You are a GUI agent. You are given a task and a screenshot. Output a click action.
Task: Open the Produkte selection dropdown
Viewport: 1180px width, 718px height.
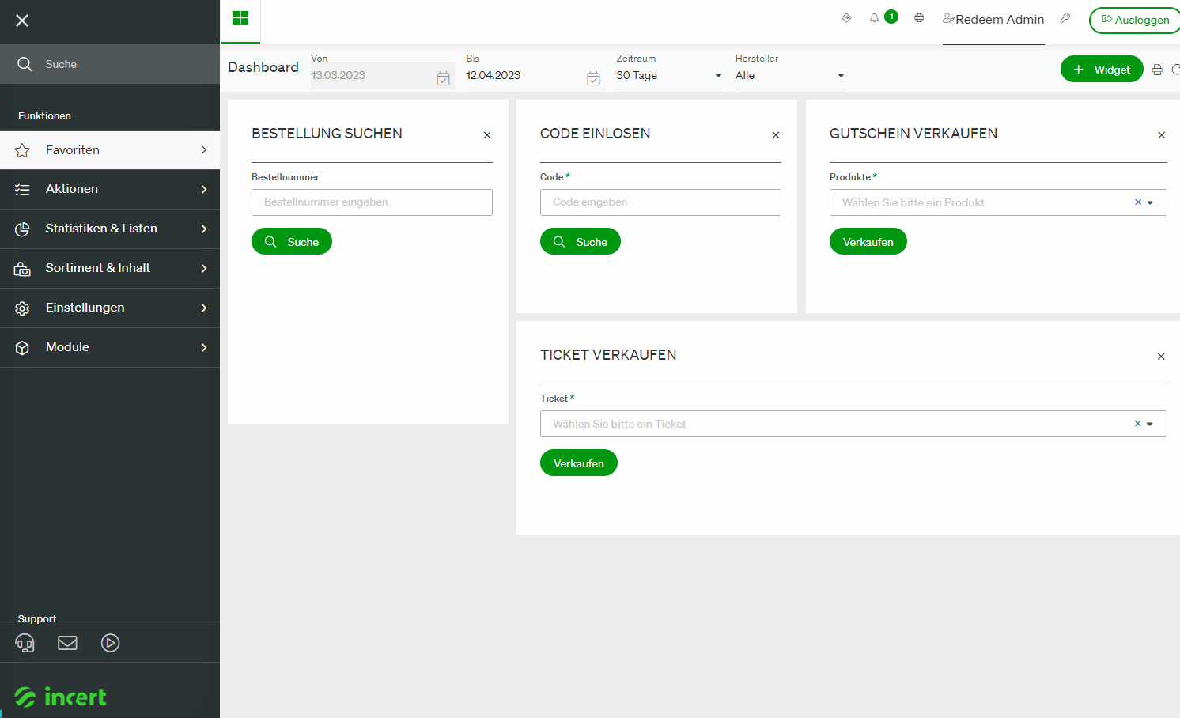click(998, 202)
